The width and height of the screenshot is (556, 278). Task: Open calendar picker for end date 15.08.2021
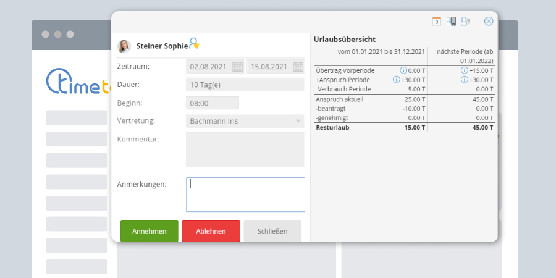(x=298, y=67)
